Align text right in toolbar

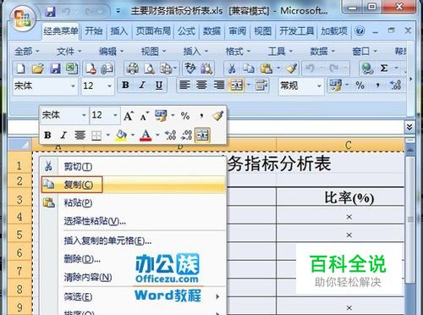219,85
